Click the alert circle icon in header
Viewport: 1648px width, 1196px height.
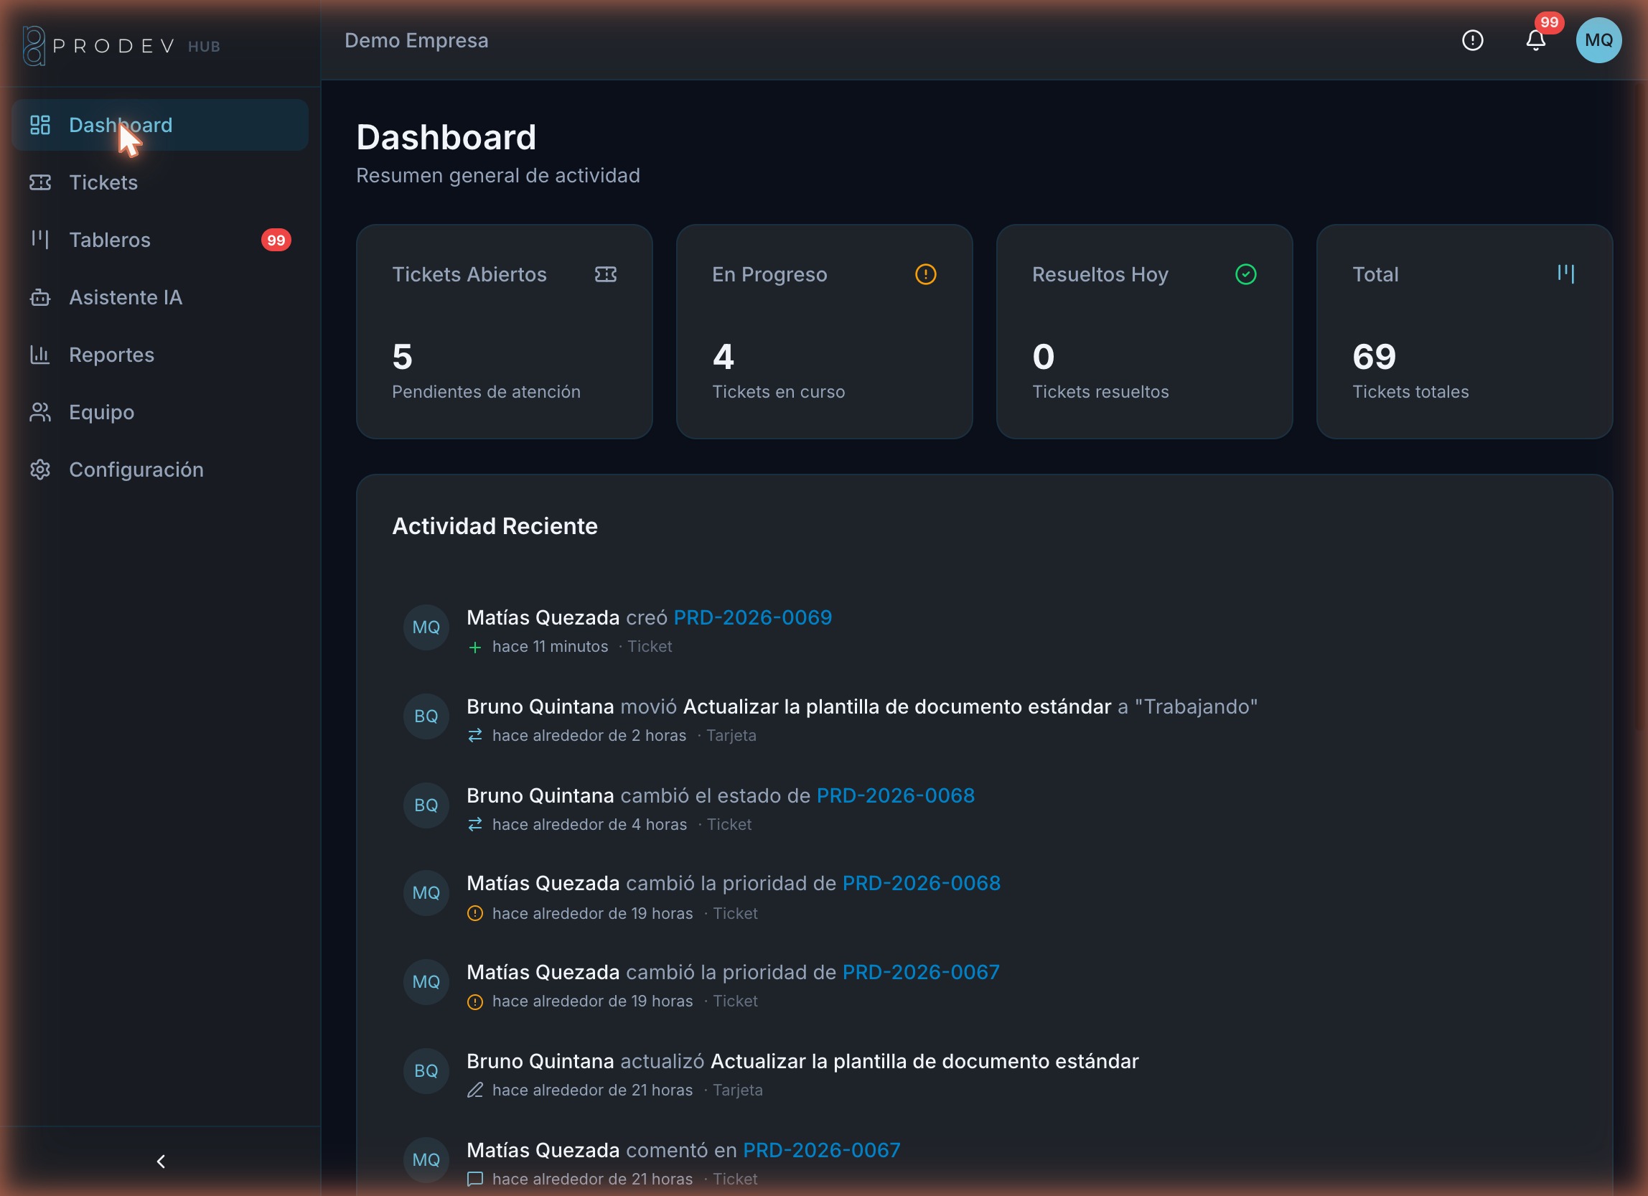[1472, 40]
